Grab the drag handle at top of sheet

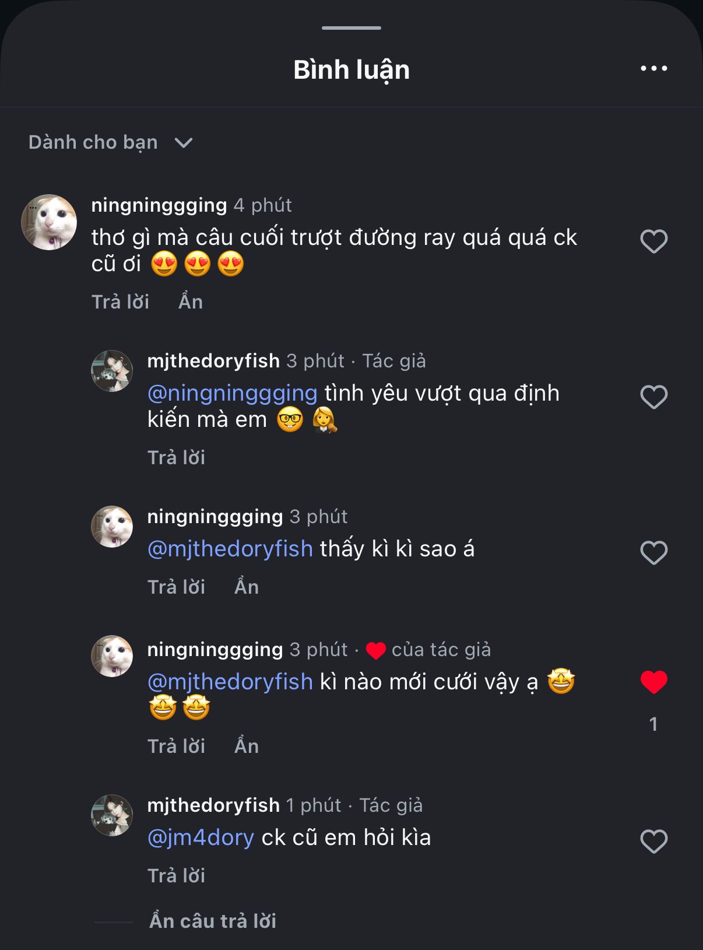click(351, 27)
